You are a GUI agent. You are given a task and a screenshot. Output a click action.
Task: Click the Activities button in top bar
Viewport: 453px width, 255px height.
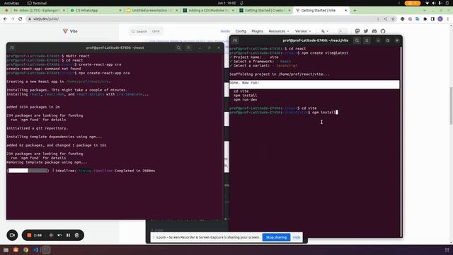tap(11, 3)
